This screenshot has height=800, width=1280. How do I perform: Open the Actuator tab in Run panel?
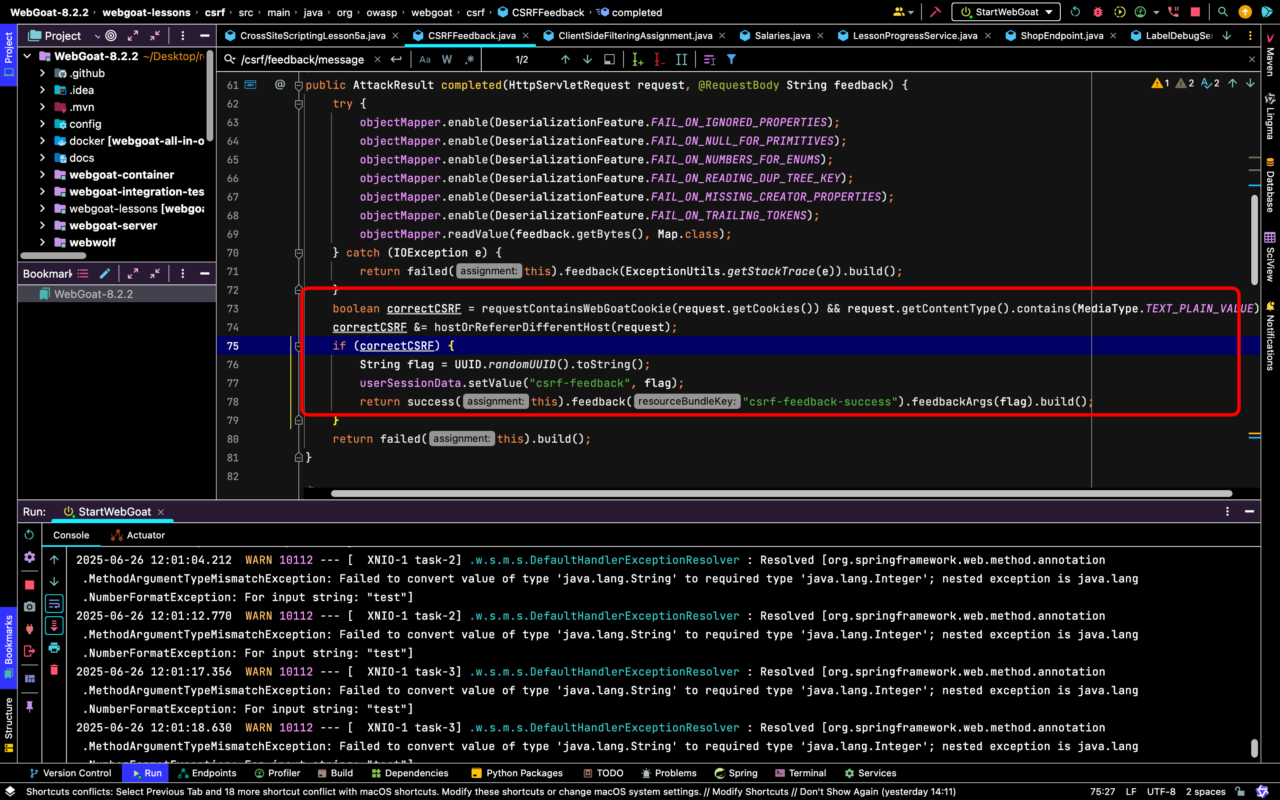coord(138,535)
